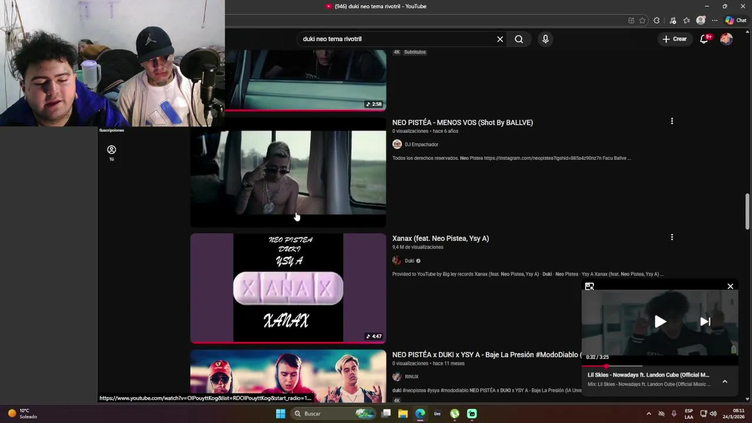Open Edge media control icon

click(673, 20)
